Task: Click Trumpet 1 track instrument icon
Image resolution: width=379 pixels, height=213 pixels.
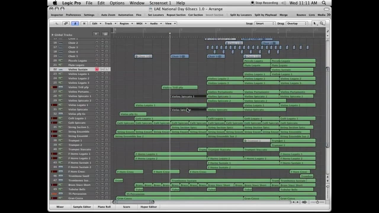Action: click(61, 141)
